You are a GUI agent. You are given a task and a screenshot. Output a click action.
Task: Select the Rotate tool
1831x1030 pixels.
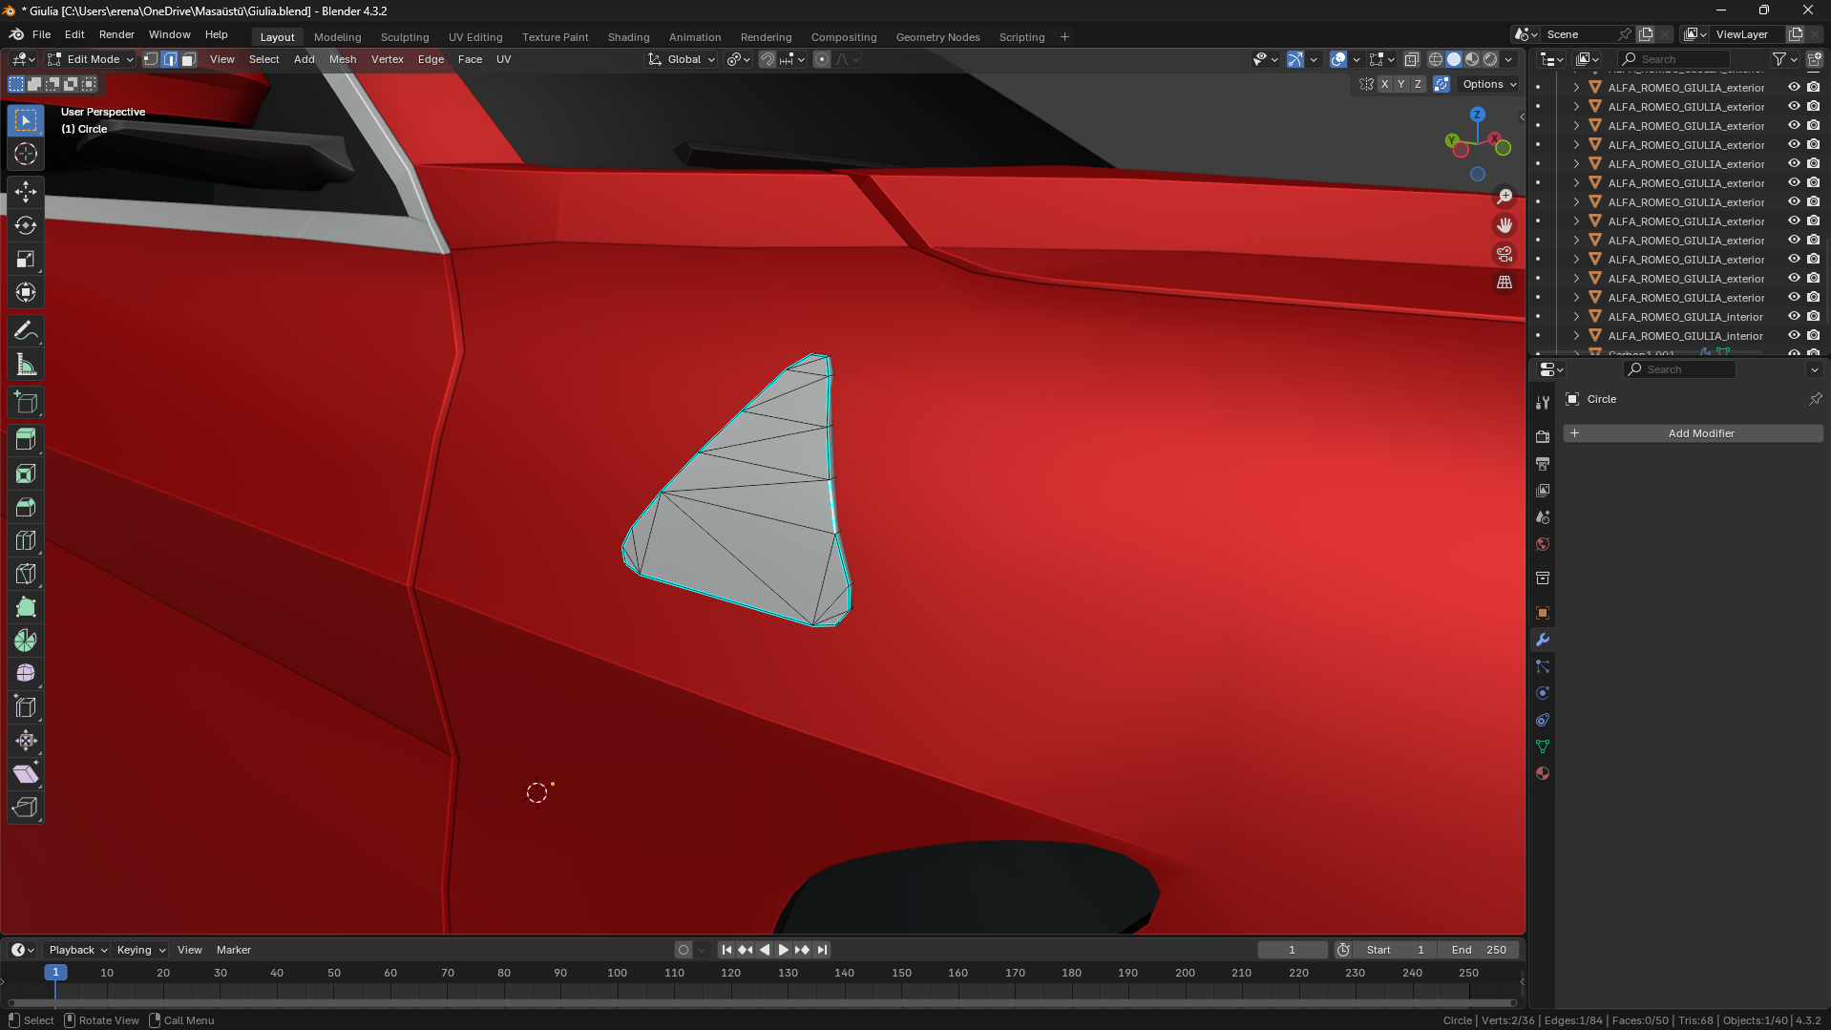point(26,225)
